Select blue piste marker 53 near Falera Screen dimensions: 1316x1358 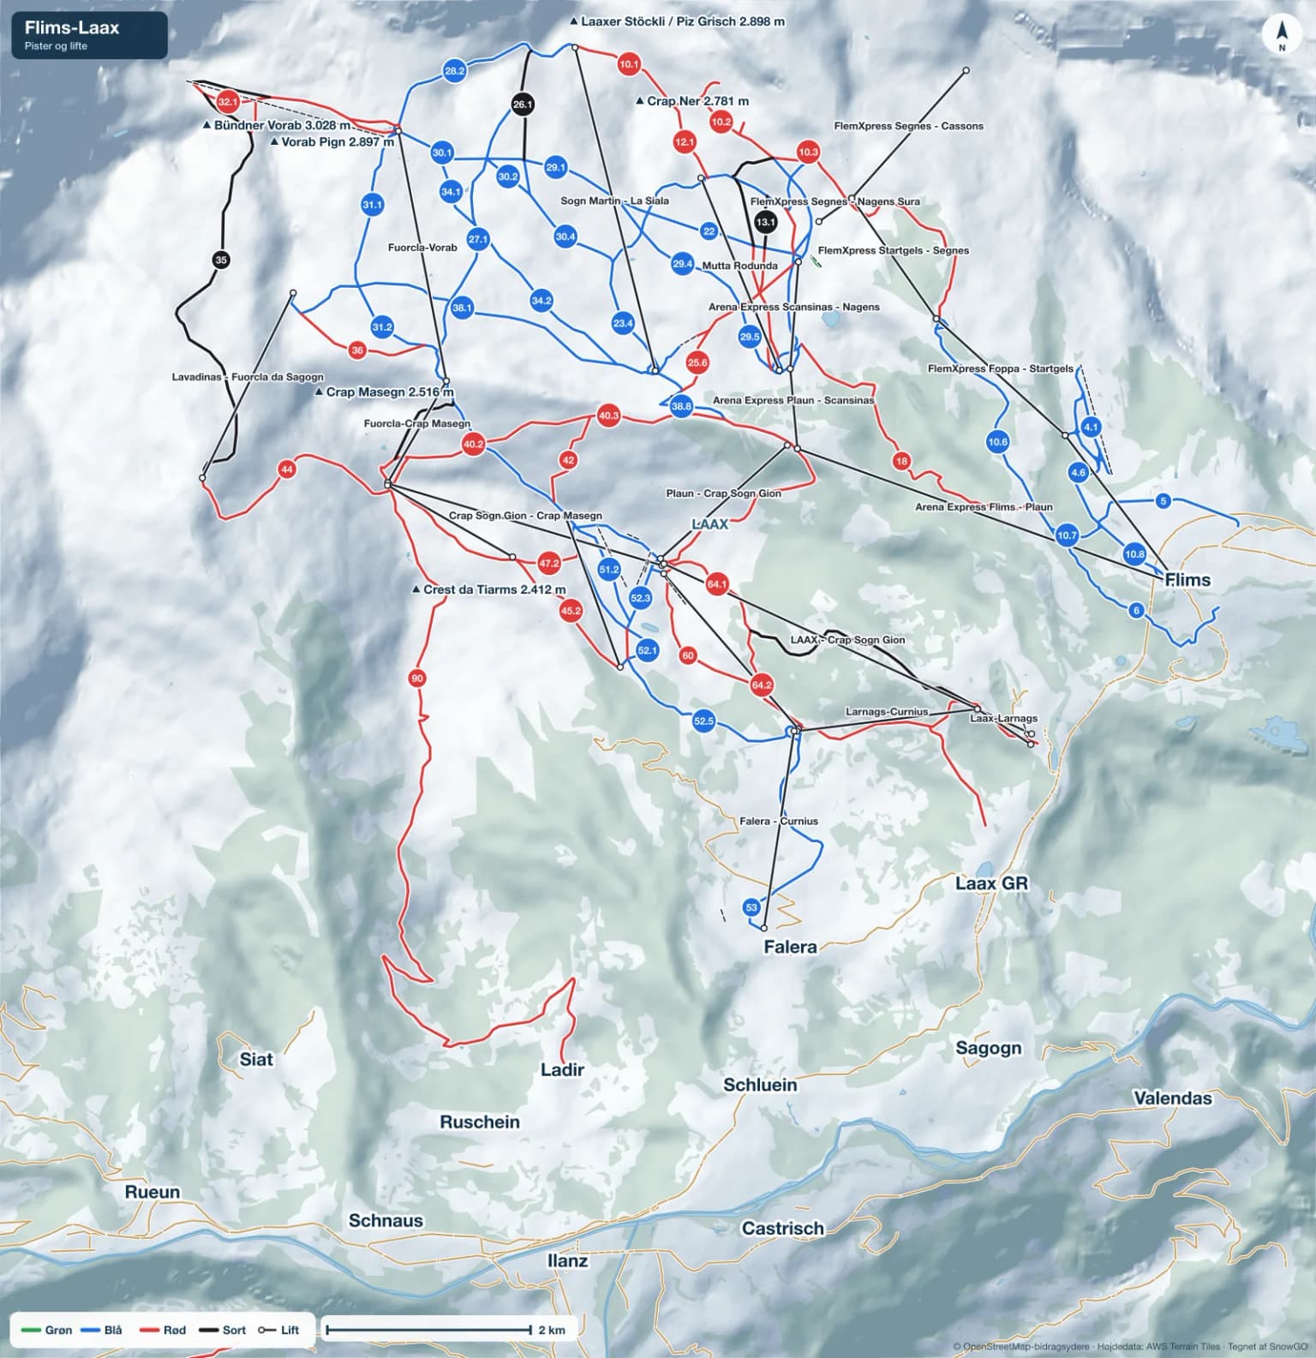pos(751,907)
